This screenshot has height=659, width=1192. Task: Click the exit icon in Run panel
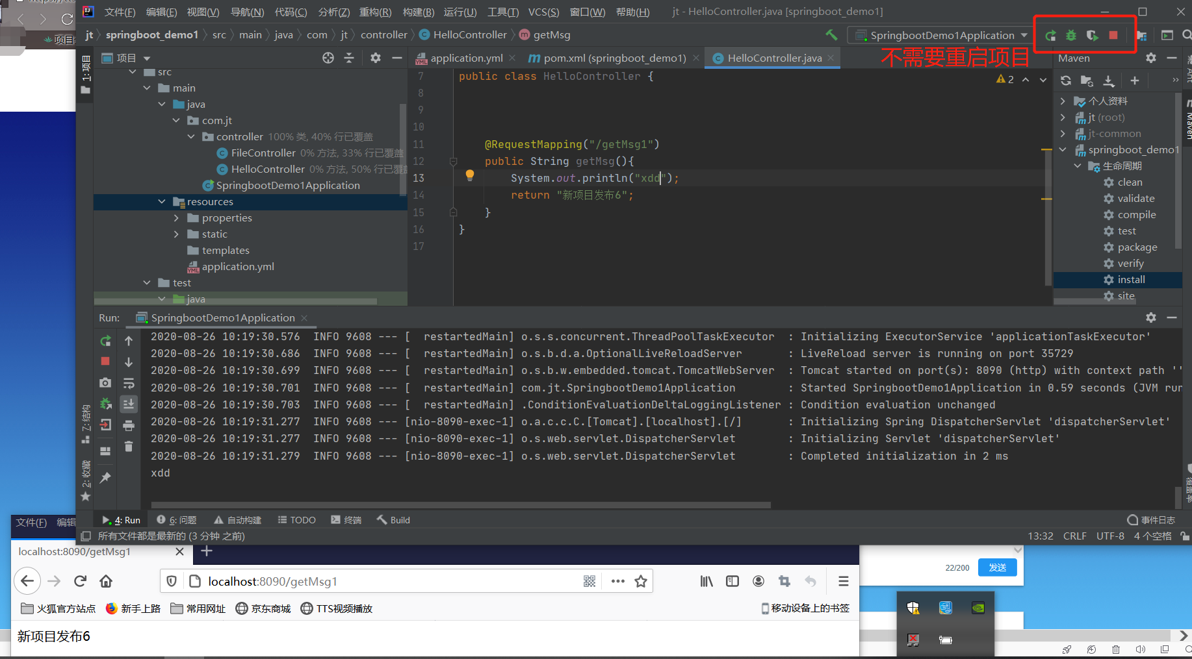(x=105, y=425)
